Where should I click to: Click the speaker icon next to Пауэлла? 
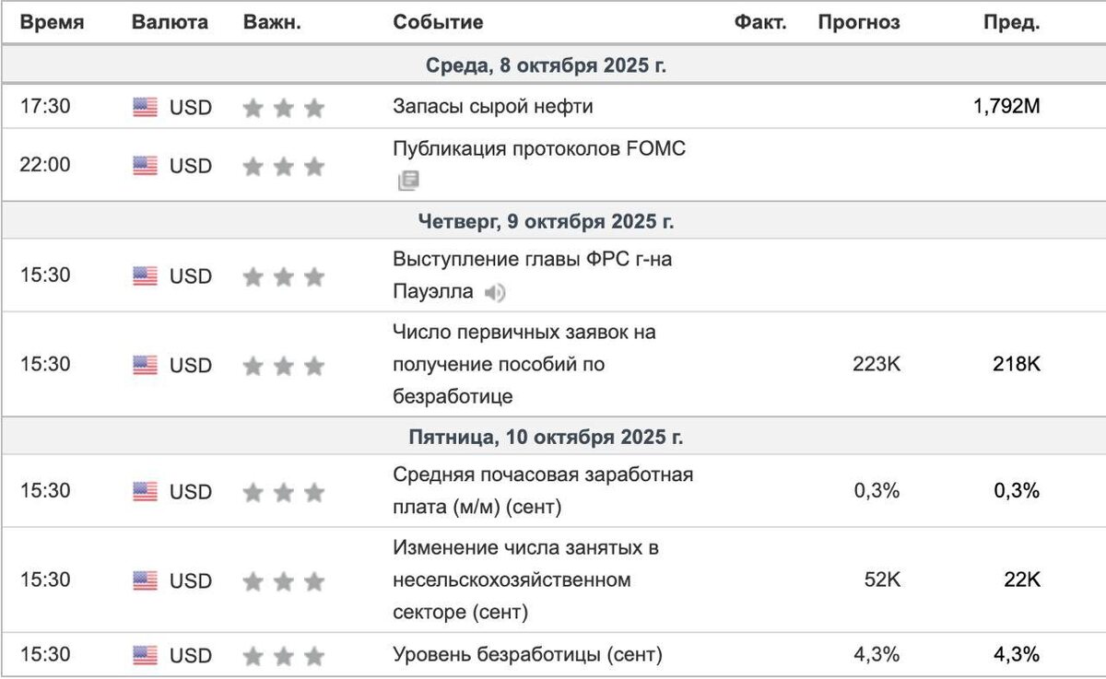coord(496,294)
